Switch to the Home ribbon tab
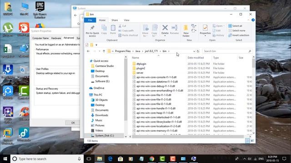This screenshot has width=291, height=163. point(102,20)
